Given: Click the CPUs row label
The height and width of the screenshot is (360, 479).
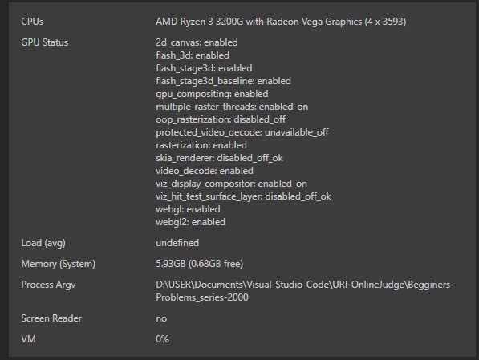Looking at the screenshot, I should pyautogui.click(x=32, y=22).
